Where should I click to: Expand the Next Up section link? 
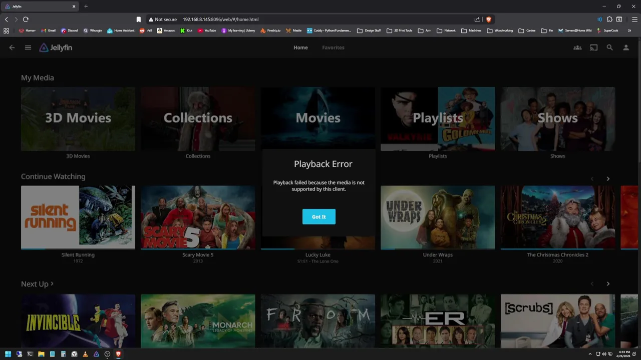tap(37, 284)
